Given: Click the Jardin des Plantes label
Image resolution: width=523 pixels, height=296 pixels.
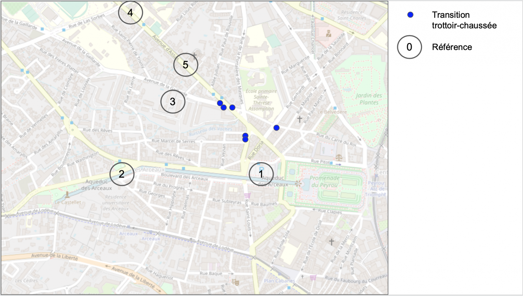Looking at the screenshot, I should 369,99.
